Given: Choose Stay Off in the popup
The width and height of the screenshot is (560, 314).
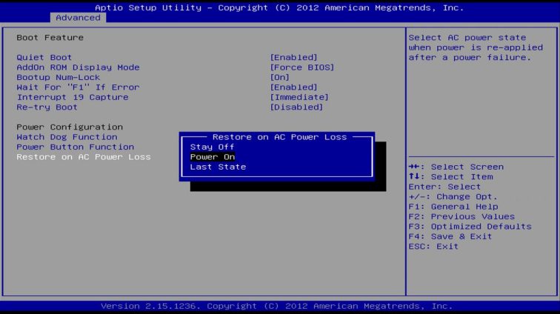Looking at the screenshot, I should tap(212, 147).
